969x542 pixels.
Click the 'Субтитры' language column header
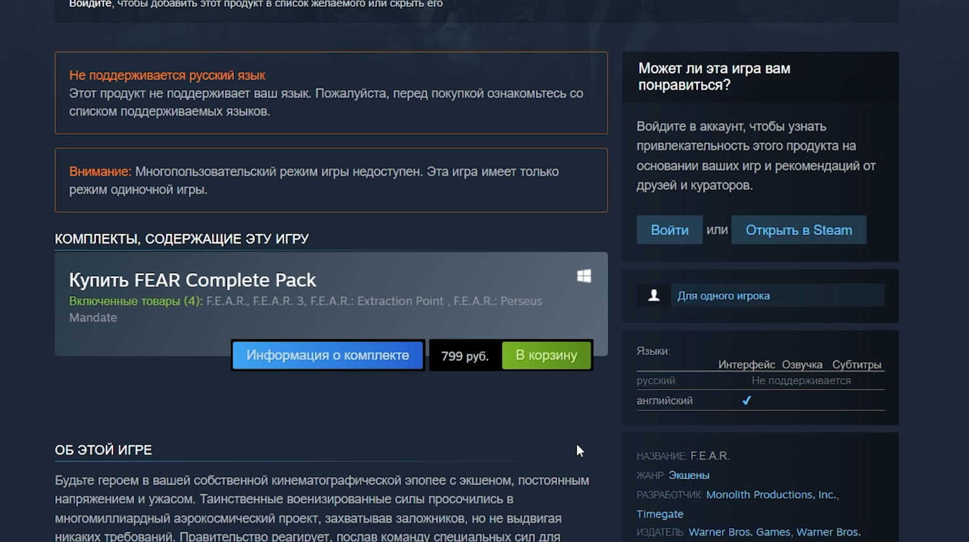click(x=856, y=365)
